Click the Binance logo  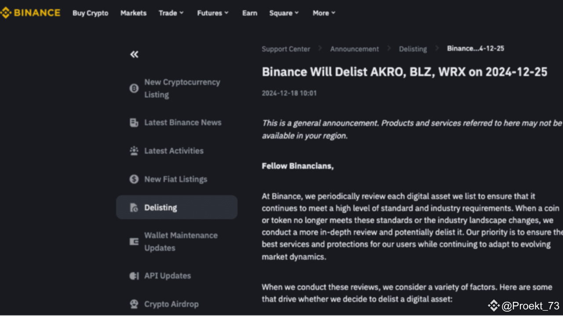pos(30,13)
